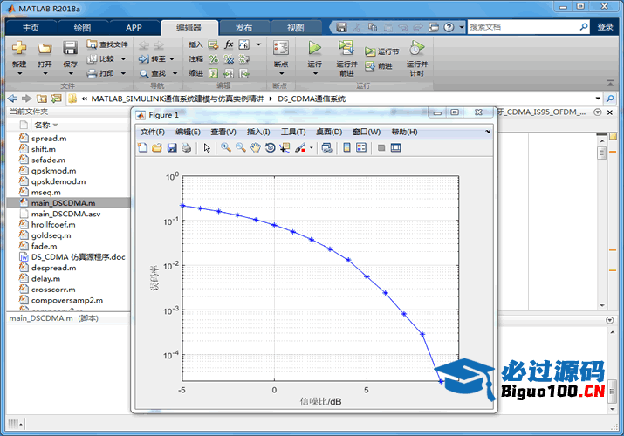Image resolution: width=624 pixels, height=436 pixels.
Task: Activate the Rotate 3D tool
Action: coord(271,148)
